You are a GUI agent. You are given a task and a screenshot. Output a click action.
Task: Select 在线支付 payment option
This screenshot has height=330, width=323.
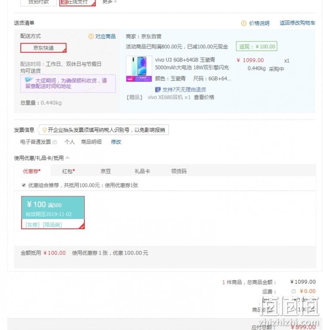tap(78, 3)
